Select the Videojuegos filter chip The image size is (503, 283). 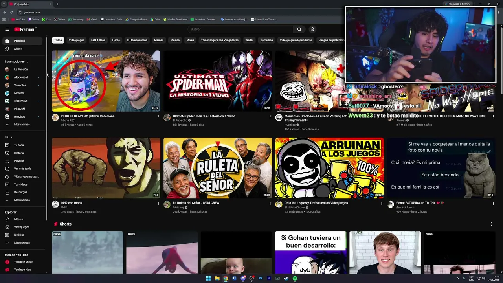76,40
